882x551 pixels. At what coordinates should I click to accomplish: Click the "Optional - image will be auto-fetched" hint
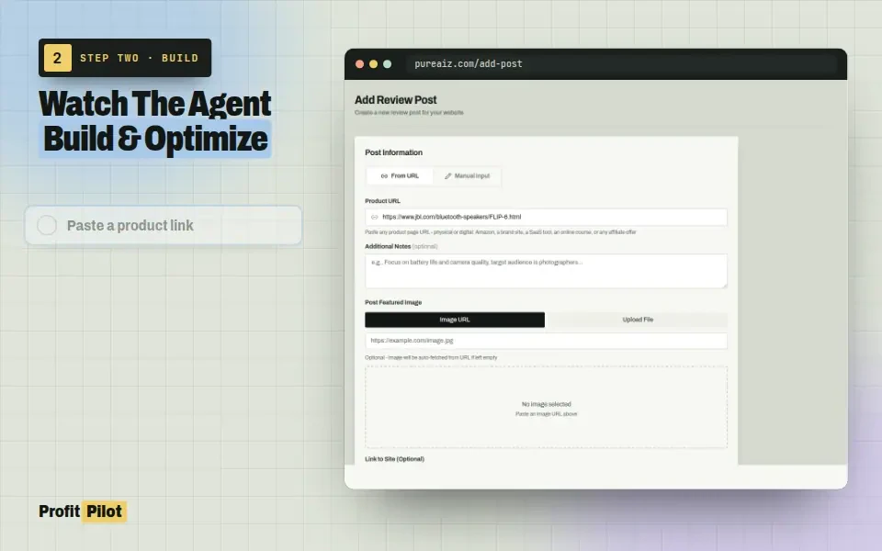tap(431, 357)
